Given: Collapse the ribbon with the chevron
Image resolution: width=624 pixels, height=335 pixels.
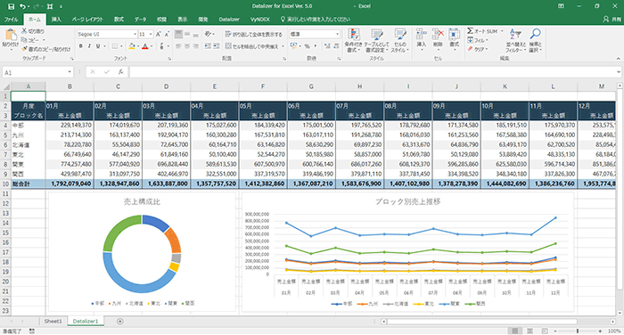Looking at the screenshot, I should [x=618, y=59].
